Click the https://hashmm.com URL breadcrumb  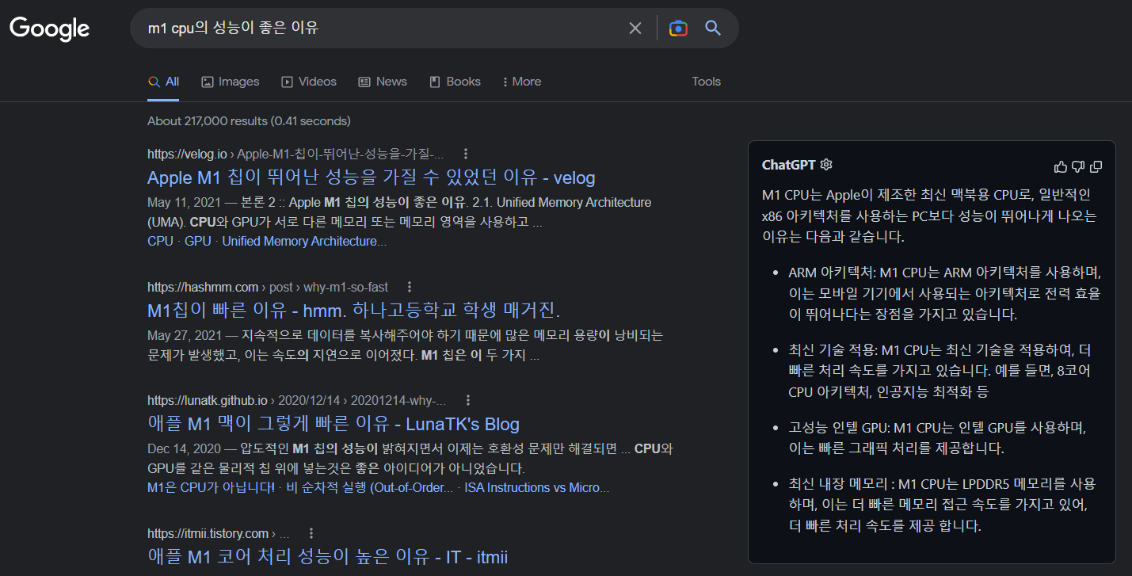tap(268, 287)
